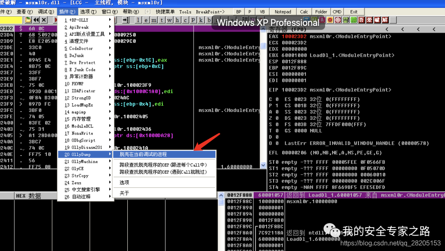Image resolution: width=445 pixels, height=251 pixels.
Task: Click the red 破 toolbar icon
Action: coord(377,20)
